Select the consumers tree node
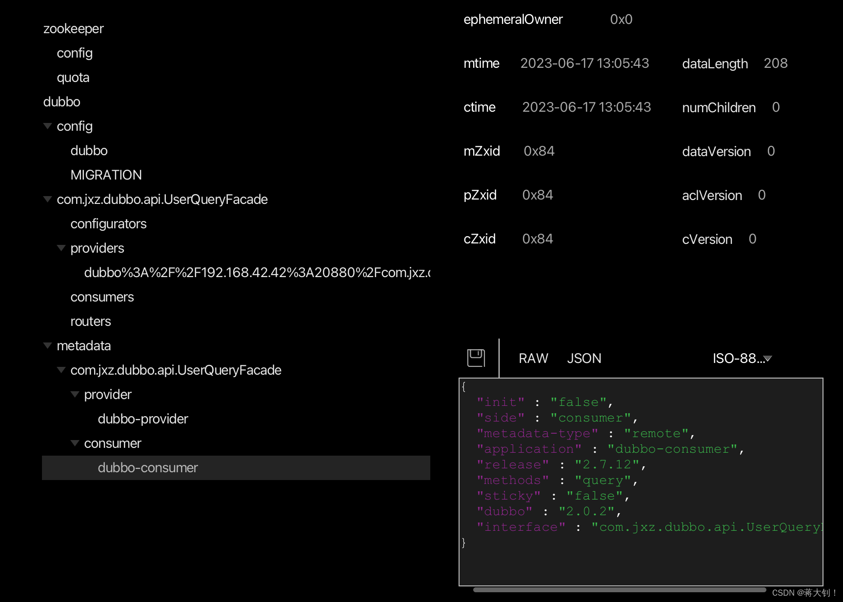 pyautogui.click(x=102, y=297)
